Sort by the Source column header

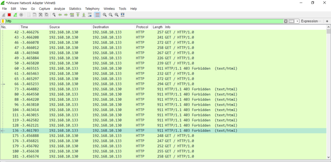pos(70,27)
